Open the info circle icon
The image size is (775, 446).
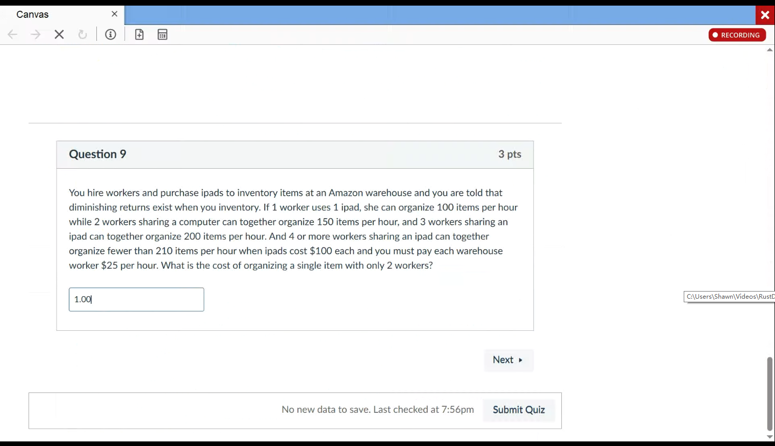click(111, 35)
